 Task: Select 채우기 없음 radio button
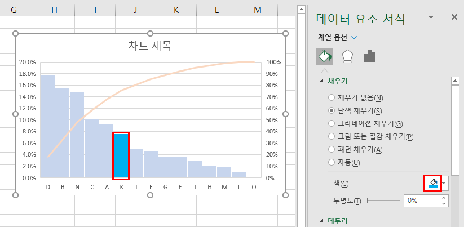pyautogui.click(x=332, y=97)
